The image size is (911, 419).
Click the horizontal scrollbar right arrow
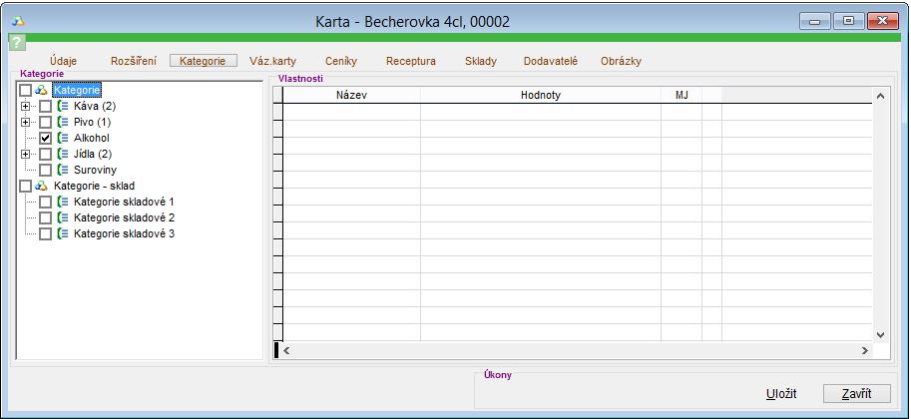[865, 350]
